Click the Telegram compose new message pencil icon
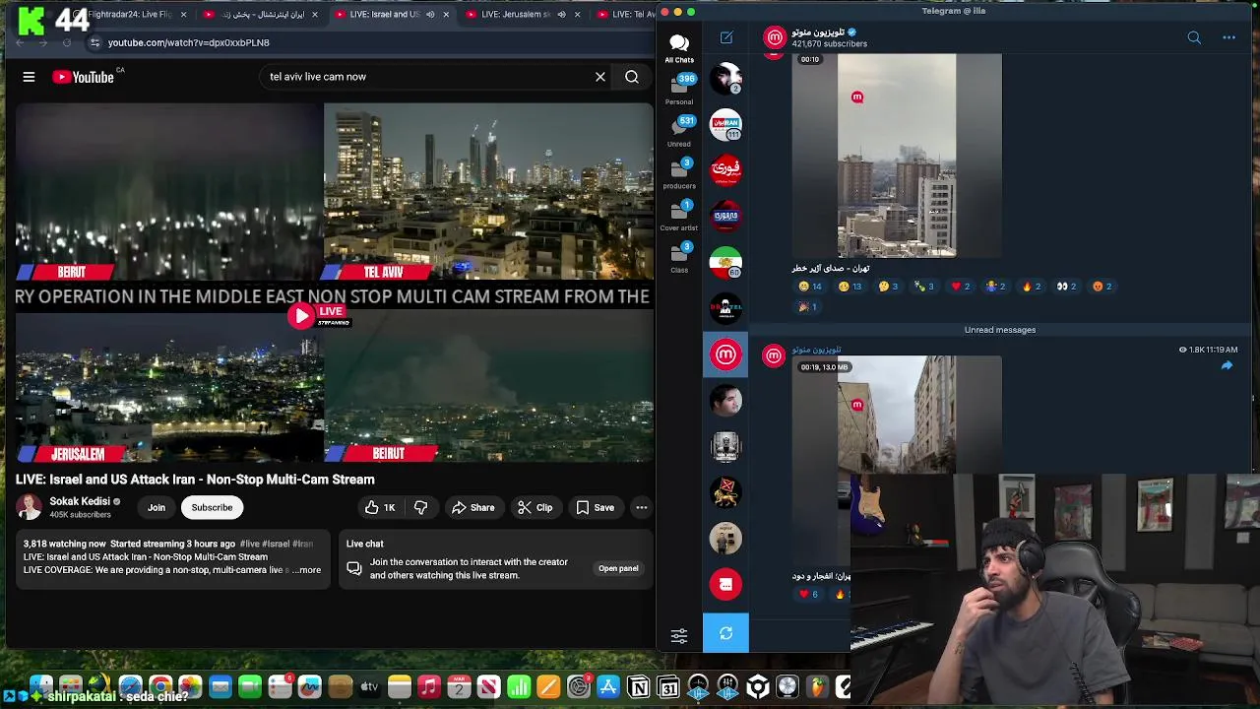The width and height of the screenshot is (1260, 709). (x=726, y=37)
